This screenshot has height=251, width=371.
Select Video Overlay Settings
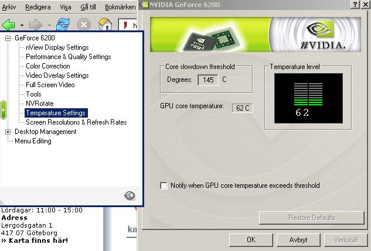(57, 75)
